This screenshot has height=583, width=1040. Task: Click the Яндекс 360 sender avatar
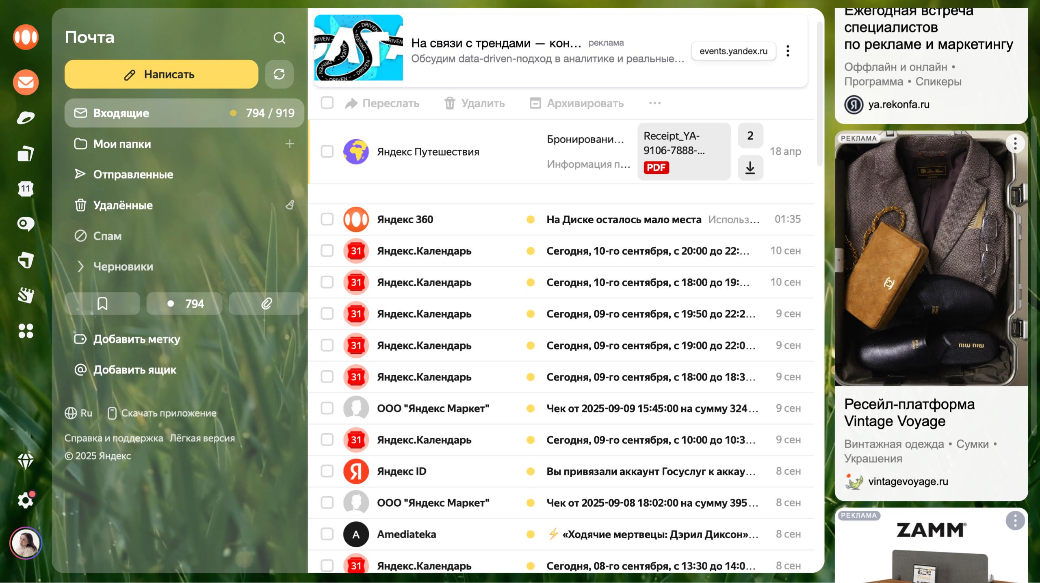[x=356, y=220]
